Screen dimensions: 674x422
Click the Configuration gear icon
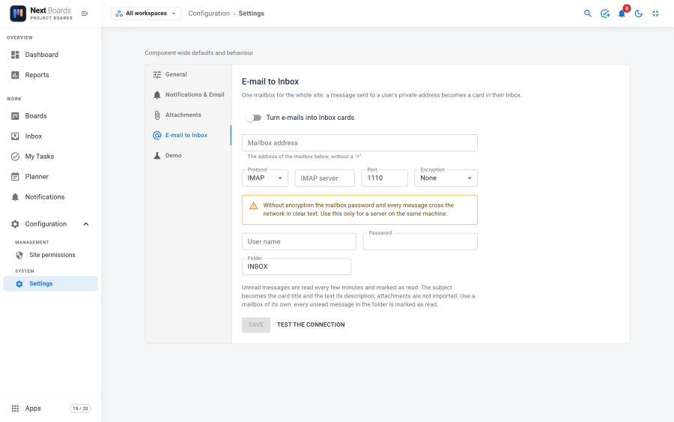(15, 223)
